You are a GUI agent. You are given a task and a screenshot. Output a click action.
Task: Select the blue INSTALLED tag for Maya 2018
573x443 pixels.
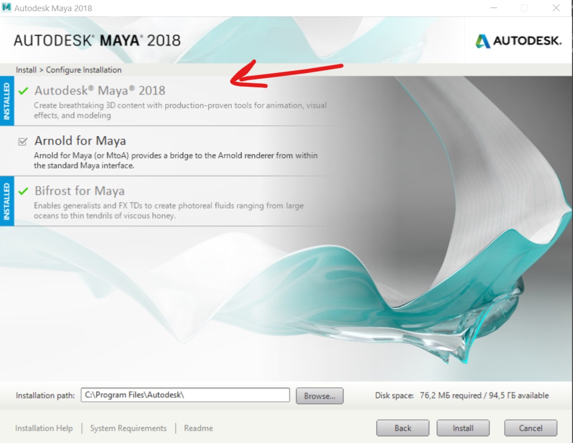point(7,101)
